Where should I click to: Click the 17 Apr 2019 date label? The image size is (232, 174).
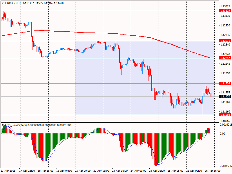tap(8, 171)
